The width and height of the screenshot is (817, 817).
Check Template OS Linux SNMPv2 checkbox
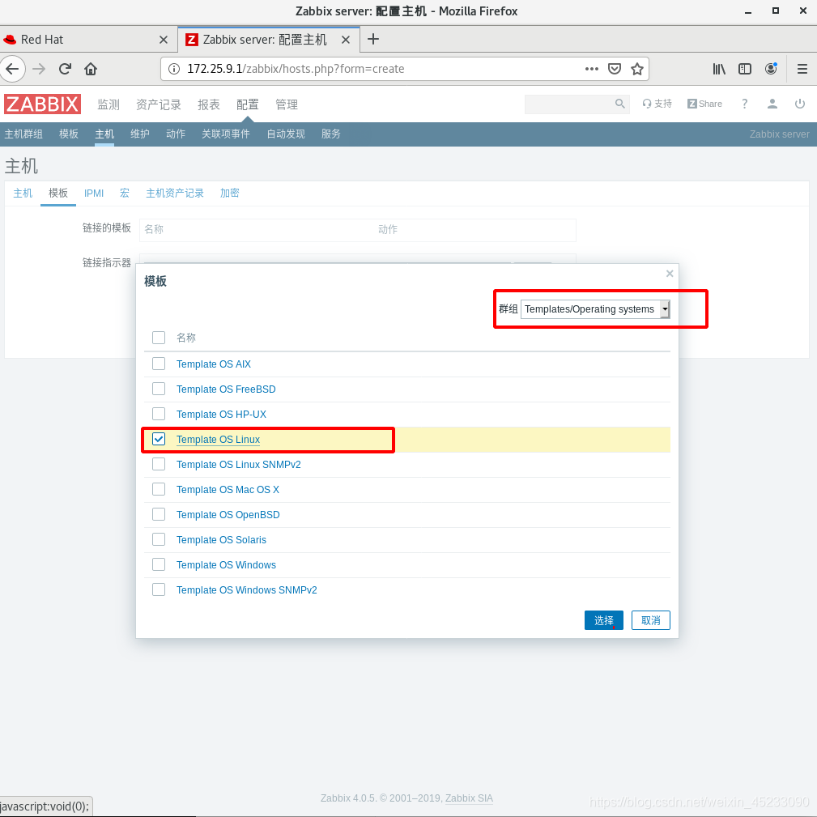(x=159, y=464)
